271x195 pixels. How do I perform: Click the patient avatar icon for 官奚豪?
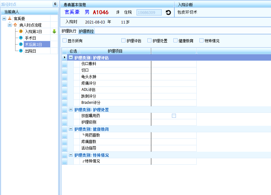pos(9,19)
